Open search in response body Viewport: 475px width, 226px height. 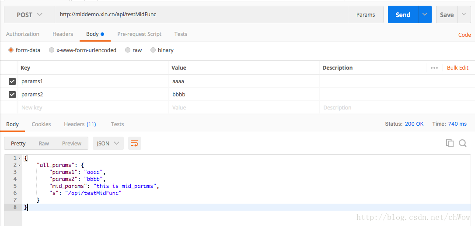[x=463, y=143]
